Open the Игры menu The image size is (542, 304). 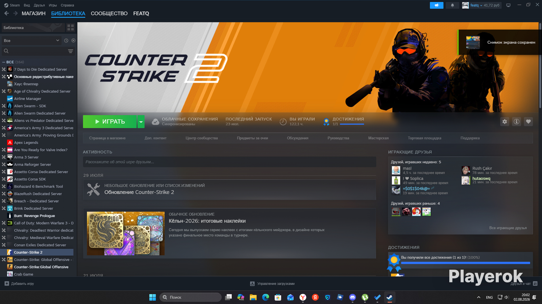coord(53,5)
